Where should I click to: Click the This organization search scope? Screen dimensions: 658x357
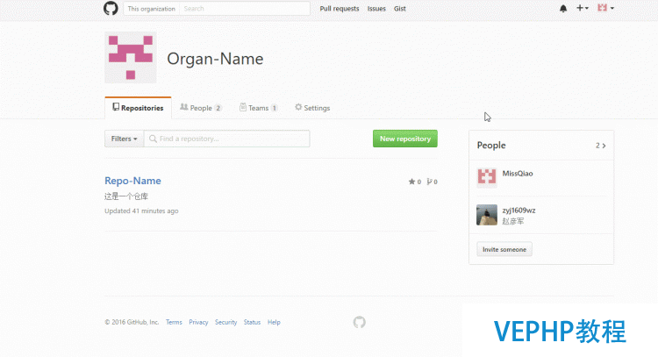pyautogui.click(x=152, y=9)
